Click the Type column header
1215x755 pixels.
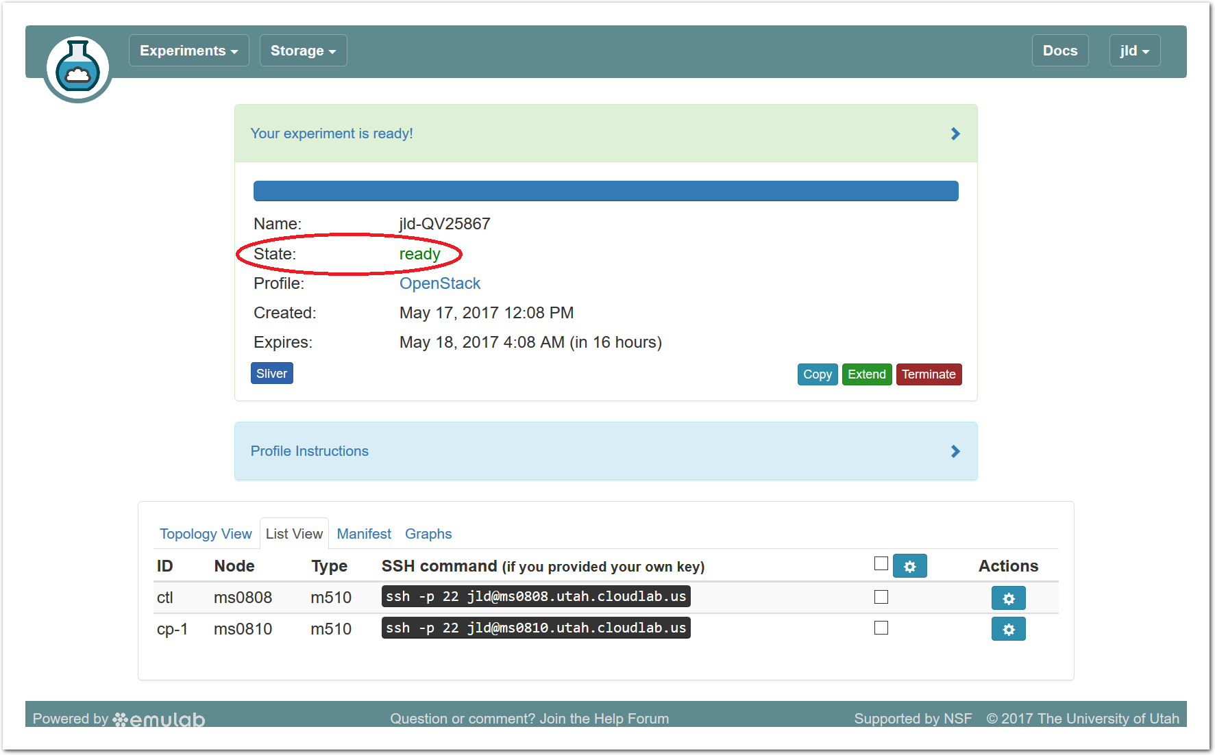point(329,566)
